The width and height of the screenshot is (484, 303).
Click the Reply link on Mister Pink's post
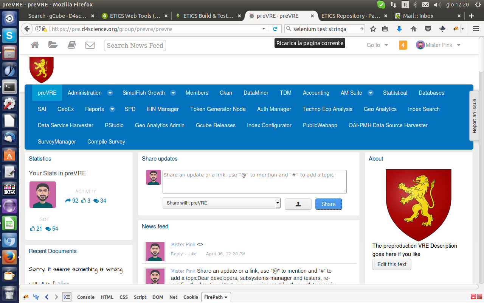177,254
